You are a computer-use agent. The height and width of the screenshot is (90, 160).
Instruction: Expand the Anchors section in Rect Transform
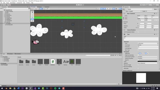click(x=123, y=22)
